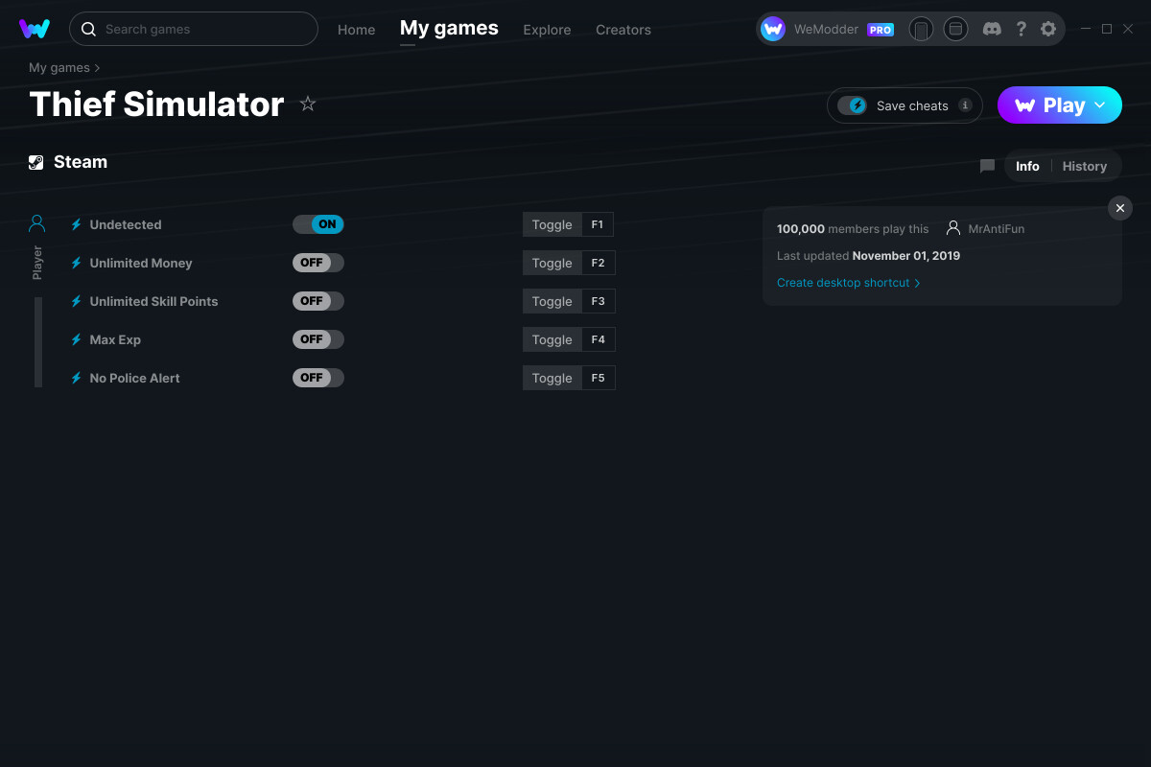The height and width of the screenshot is (767, 1151).
Task: Click the PRO badge
Action: [881, 30]
